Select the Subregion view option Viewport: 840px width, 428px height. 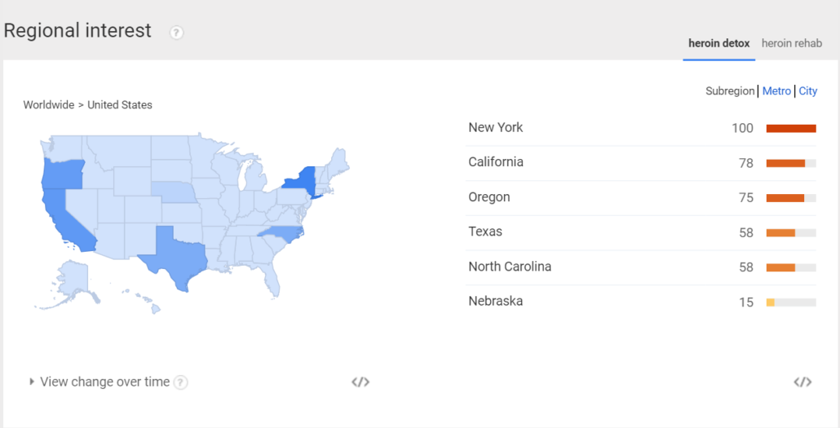pyautogui.click(x=730, y=91)
